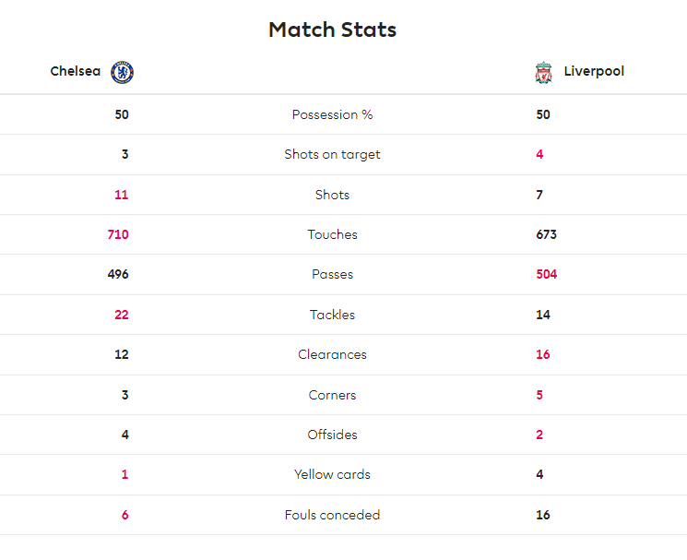Click Liverpool's 504 passes value
This screenshot has width=687, height=560.
point(546,274)
